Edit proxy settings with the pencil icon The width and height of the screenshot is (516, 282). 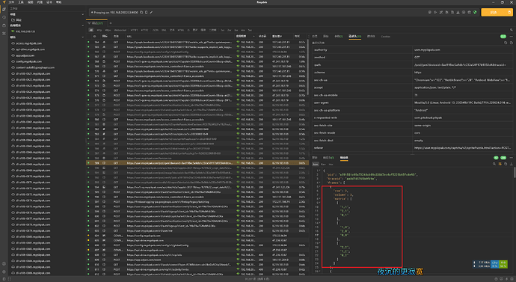pyautogui.click(x=151, y=13)
